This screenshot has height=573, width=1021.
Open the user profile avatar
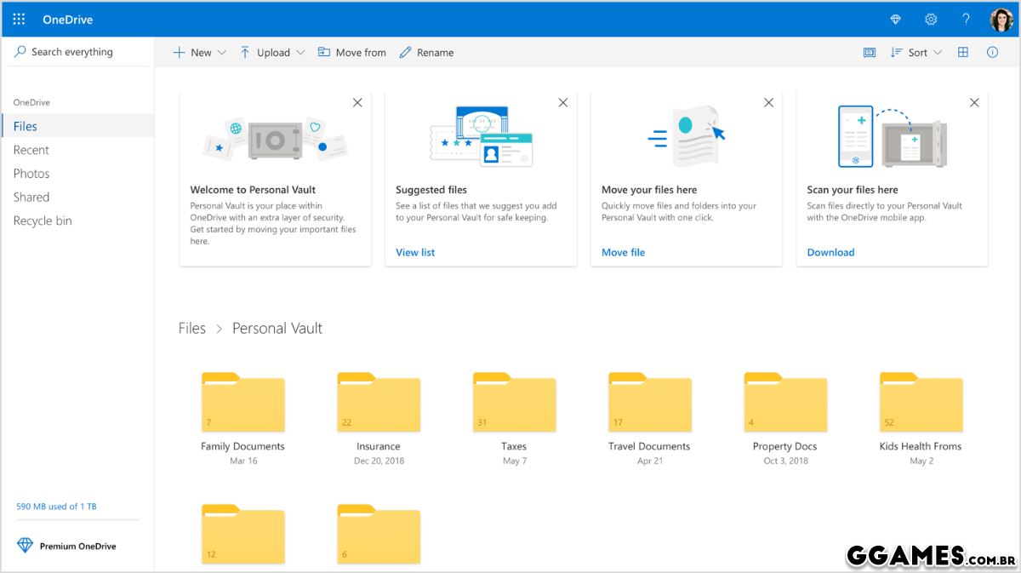tap(1001, 19)
